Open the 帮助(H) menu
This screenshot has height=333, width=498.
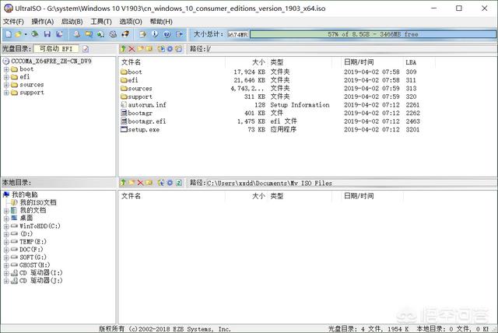tap(161, 22)
